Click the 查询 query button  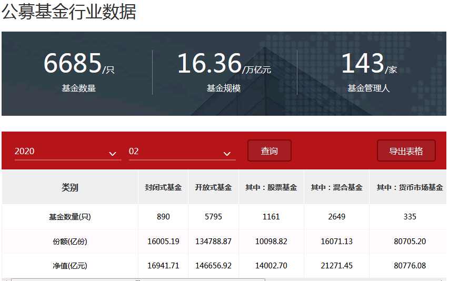click(x=269, y=151)
